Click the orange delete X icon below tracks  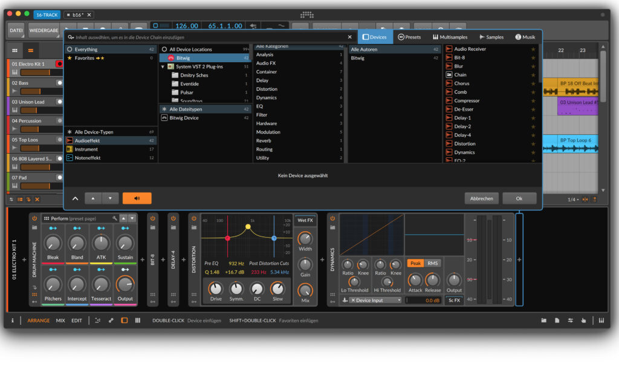pos(37,200)
